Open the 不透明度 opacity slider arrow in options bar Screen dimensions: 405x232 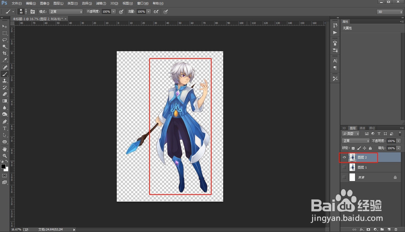[x=113, y=12]
